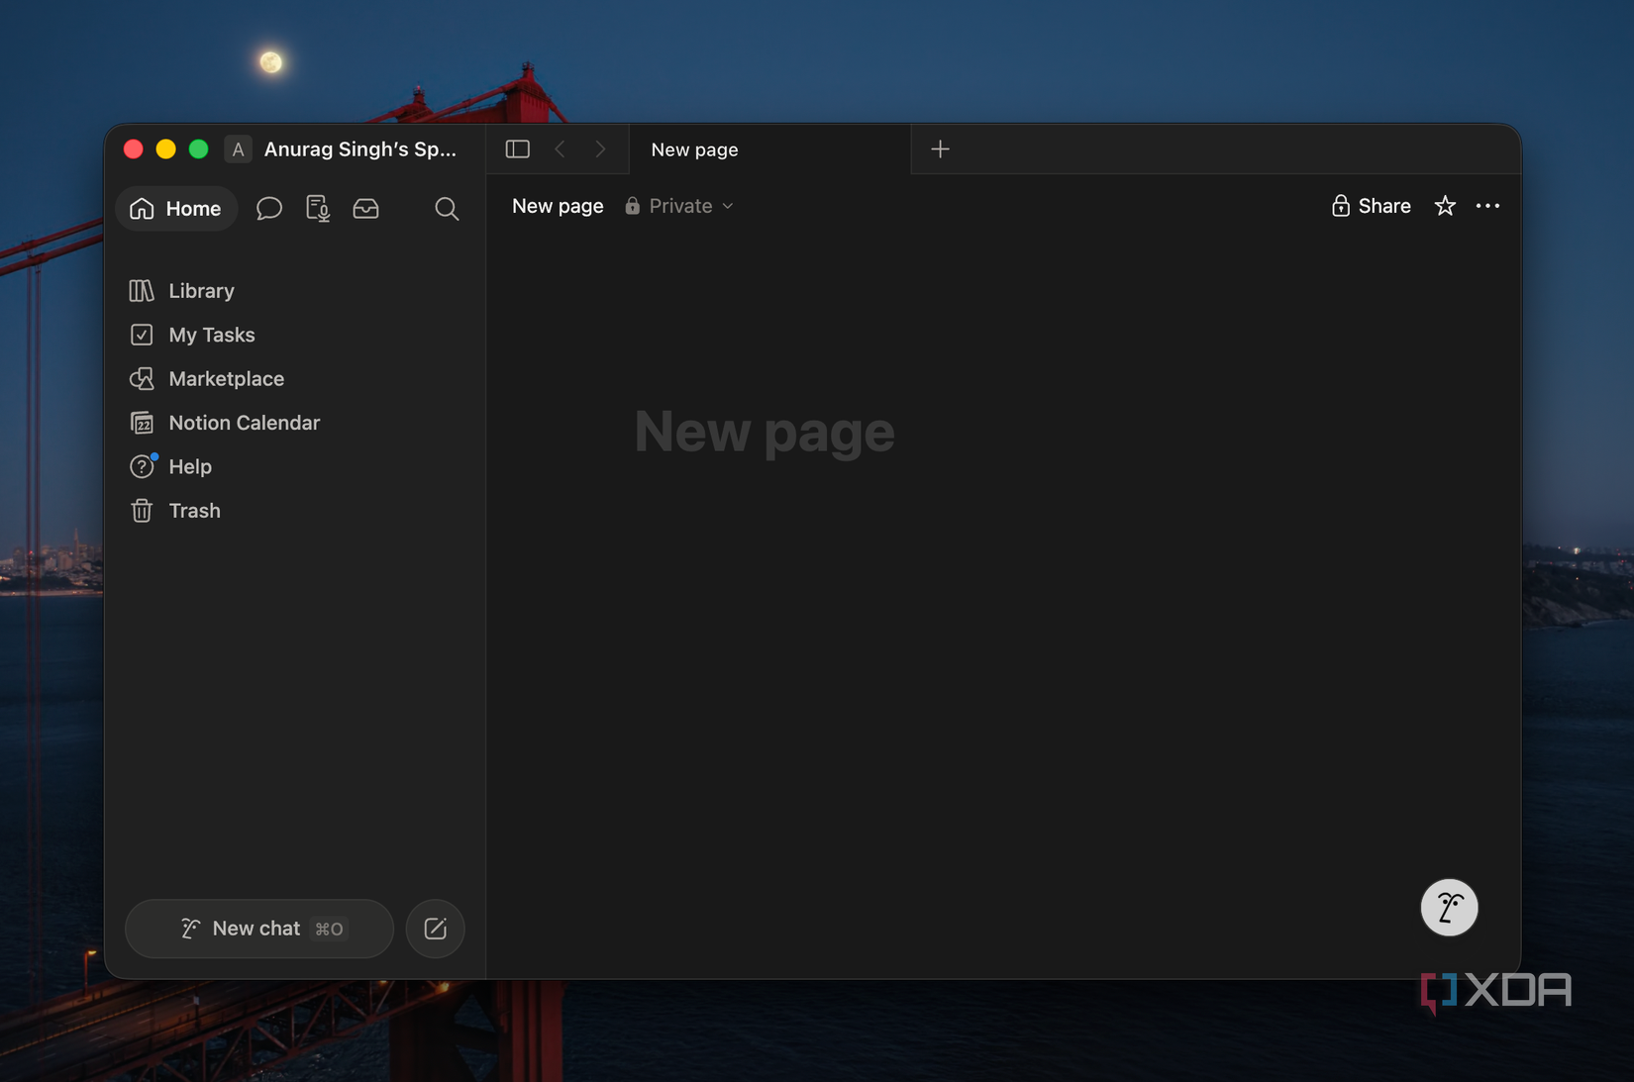1634x1082 pixels.
Task: Open the chat bubble icon in sidebar
Action: [269, 208]
